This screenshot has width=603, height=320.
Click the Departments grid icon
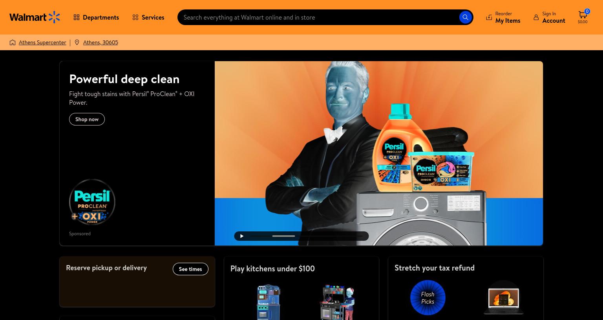pyautogui.click(x=77, y=17)
